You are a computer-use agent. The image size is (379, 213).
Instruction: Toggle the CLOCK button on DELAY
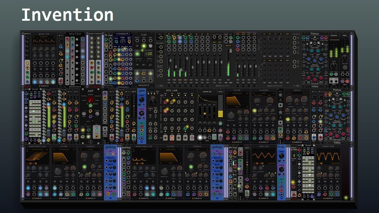[288, 119]
